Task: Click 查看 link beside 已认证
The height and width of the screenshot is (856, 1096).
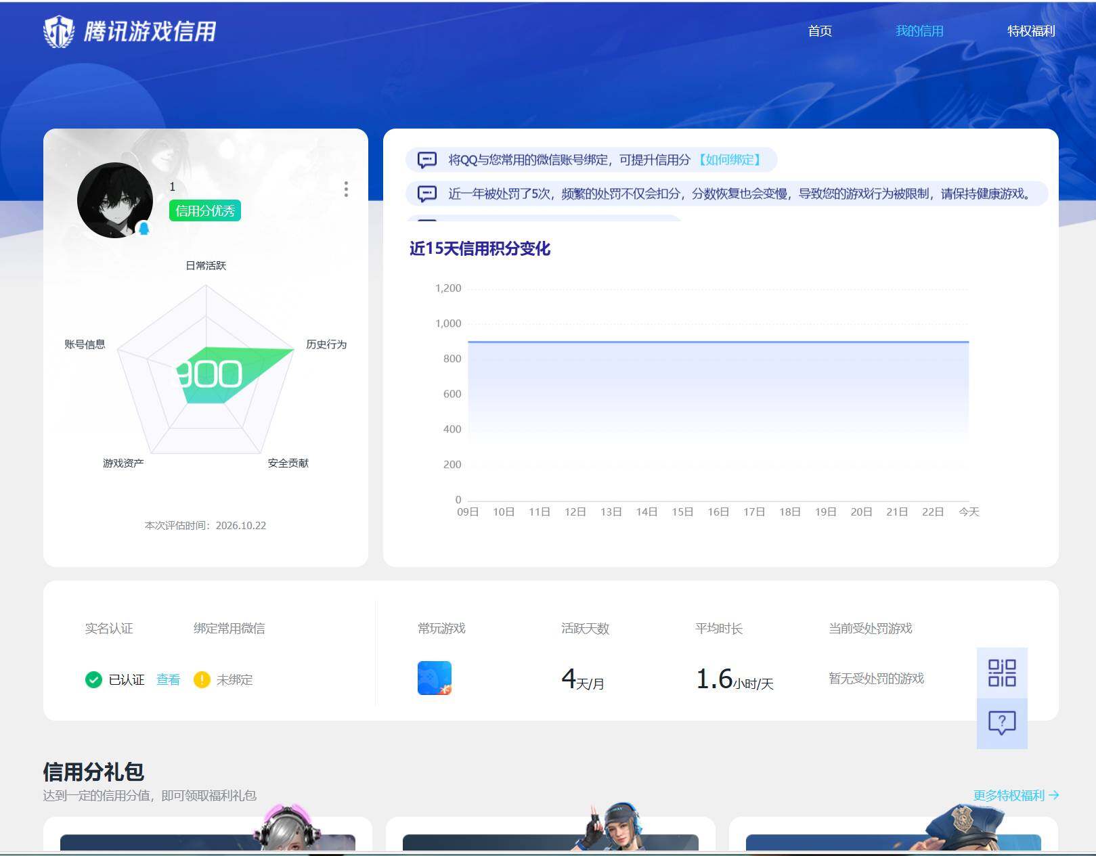Action: coord(169,679)
